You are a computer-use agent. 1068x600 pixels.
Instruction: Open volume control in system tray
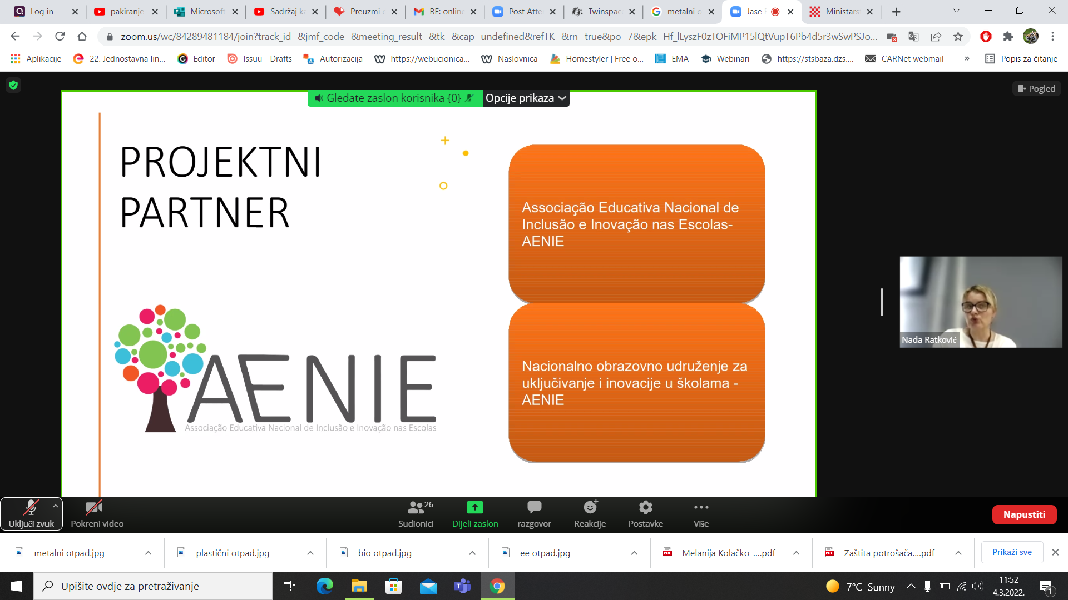[x=977, y=586]
